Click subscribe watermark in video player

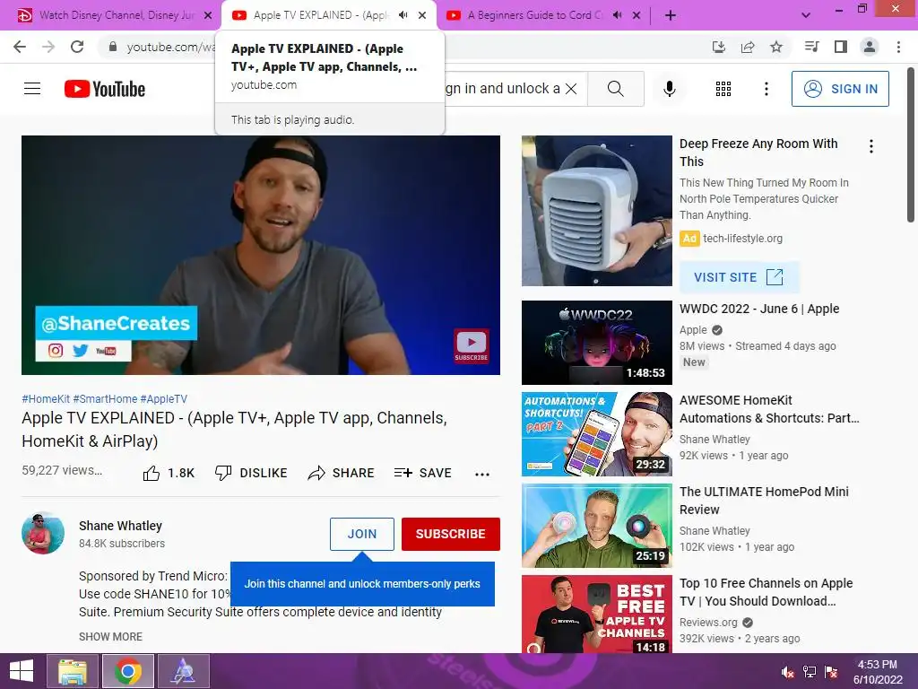pyautogui.click(x=472, y=345)
